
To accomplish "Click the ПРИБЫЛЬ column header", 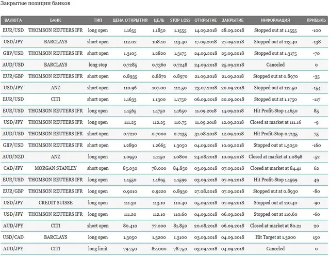I will click(x=316, y=20).
